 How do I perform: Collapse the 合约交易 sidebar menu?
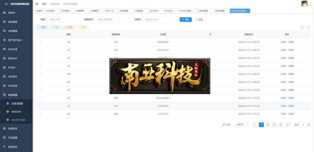point(16,95)
